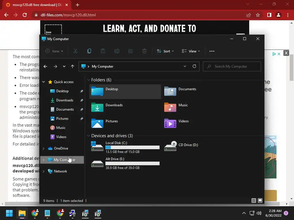The height and width of the screenshot is (220, 294).
Task: Go forward with Explorer's forward arrow
Action: pyautogui.click(x=55, y=66)
